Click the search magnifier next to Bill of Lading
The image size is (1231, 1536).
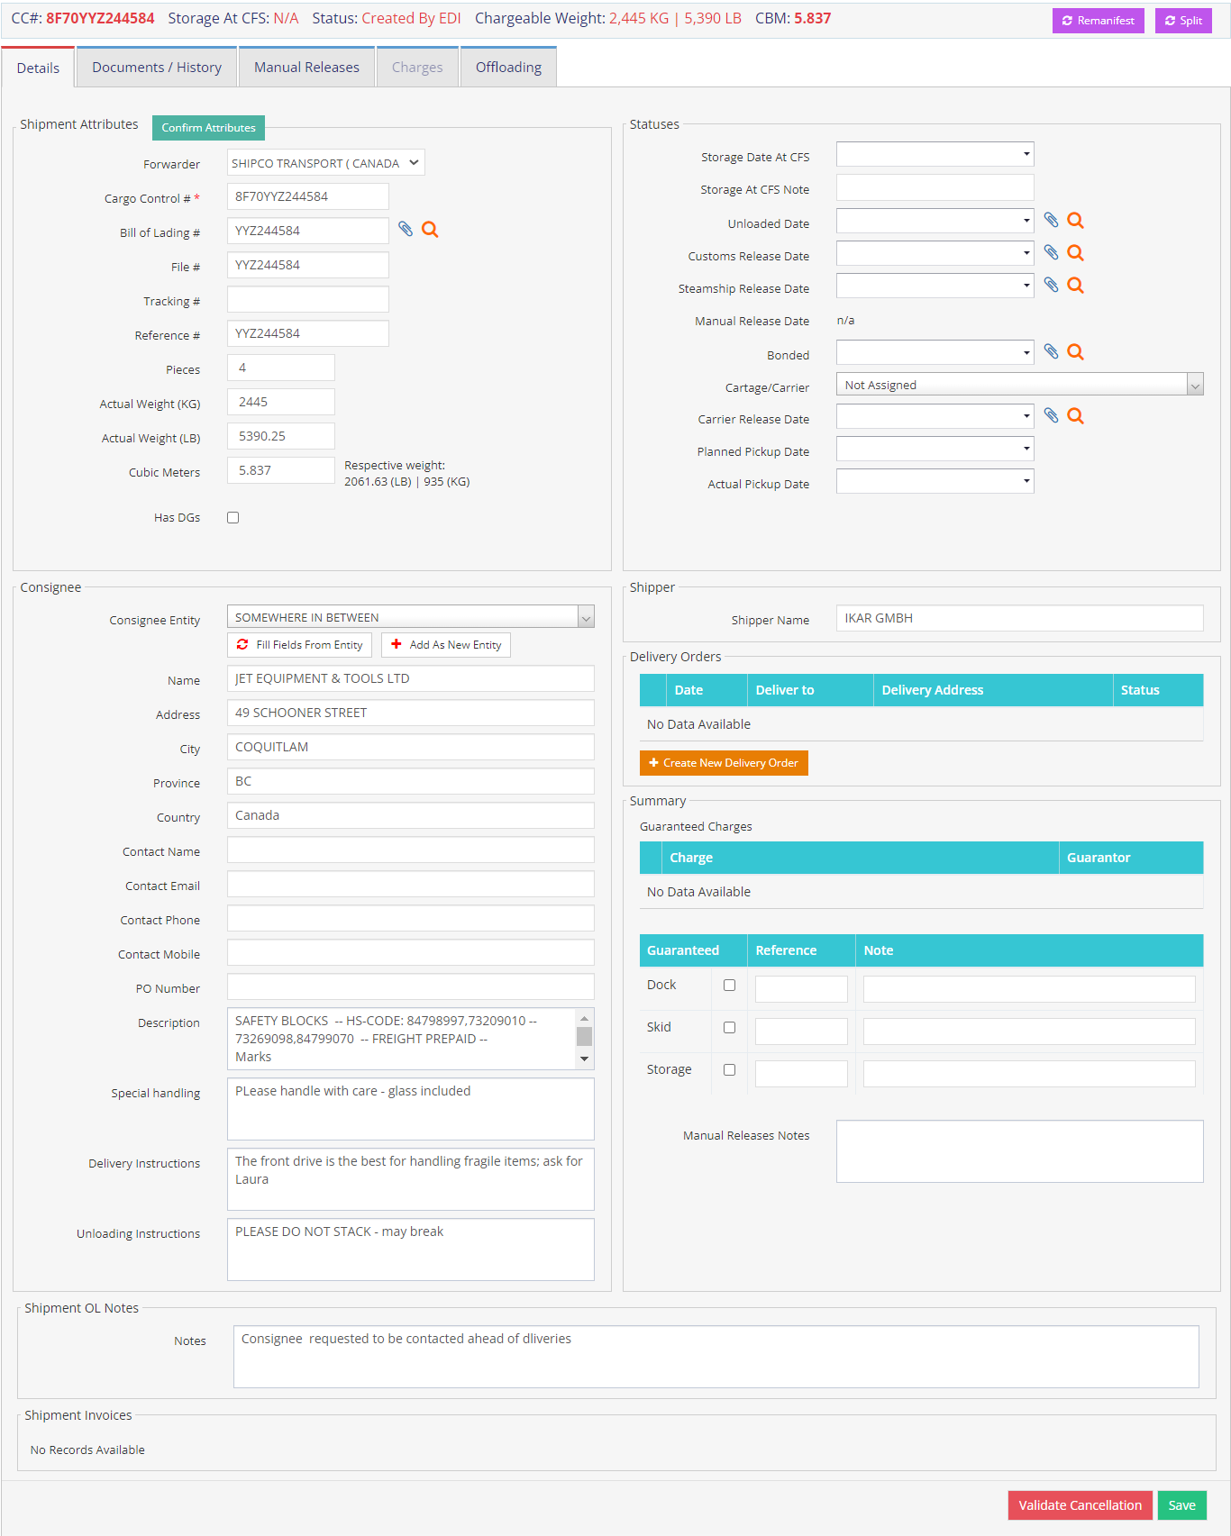pos(430,230)
